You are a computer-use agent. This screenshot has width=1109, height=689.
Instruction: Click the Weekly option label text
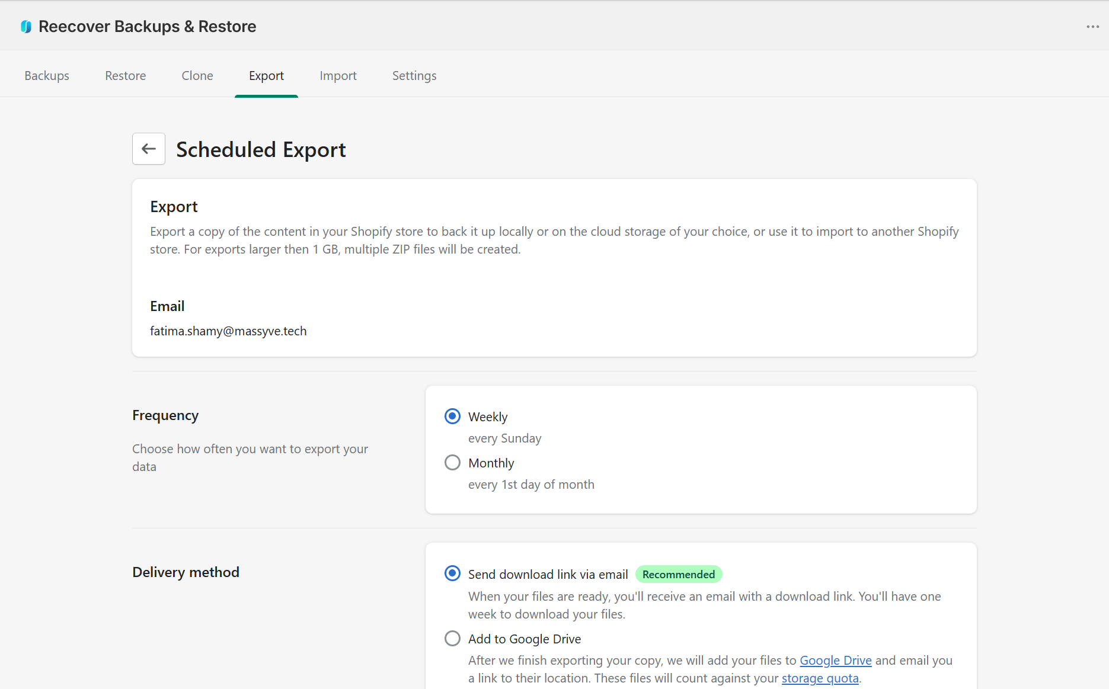(x=488, y=417)
